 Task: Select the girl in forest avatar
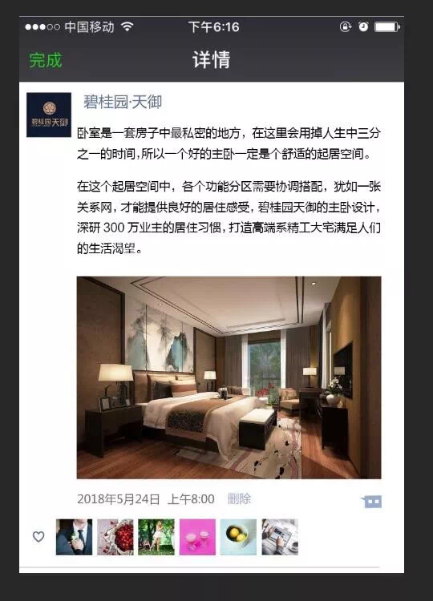coord(156,537)
